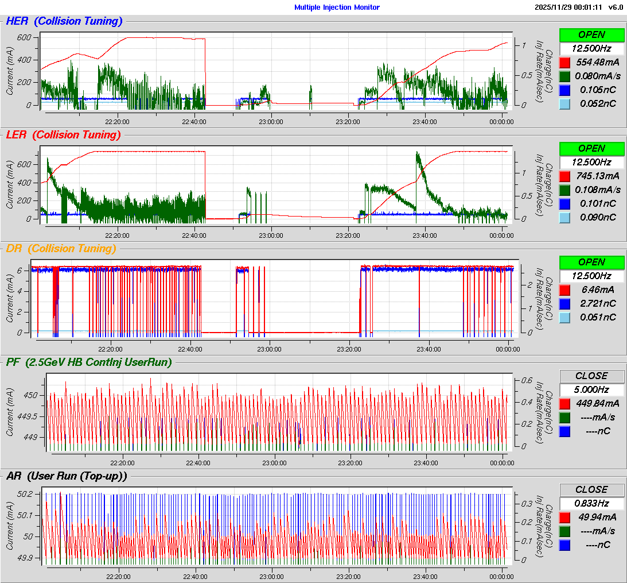Click the red swatch beside 449.84mA
Screen dimensions: 627x583
click(564, 403)
